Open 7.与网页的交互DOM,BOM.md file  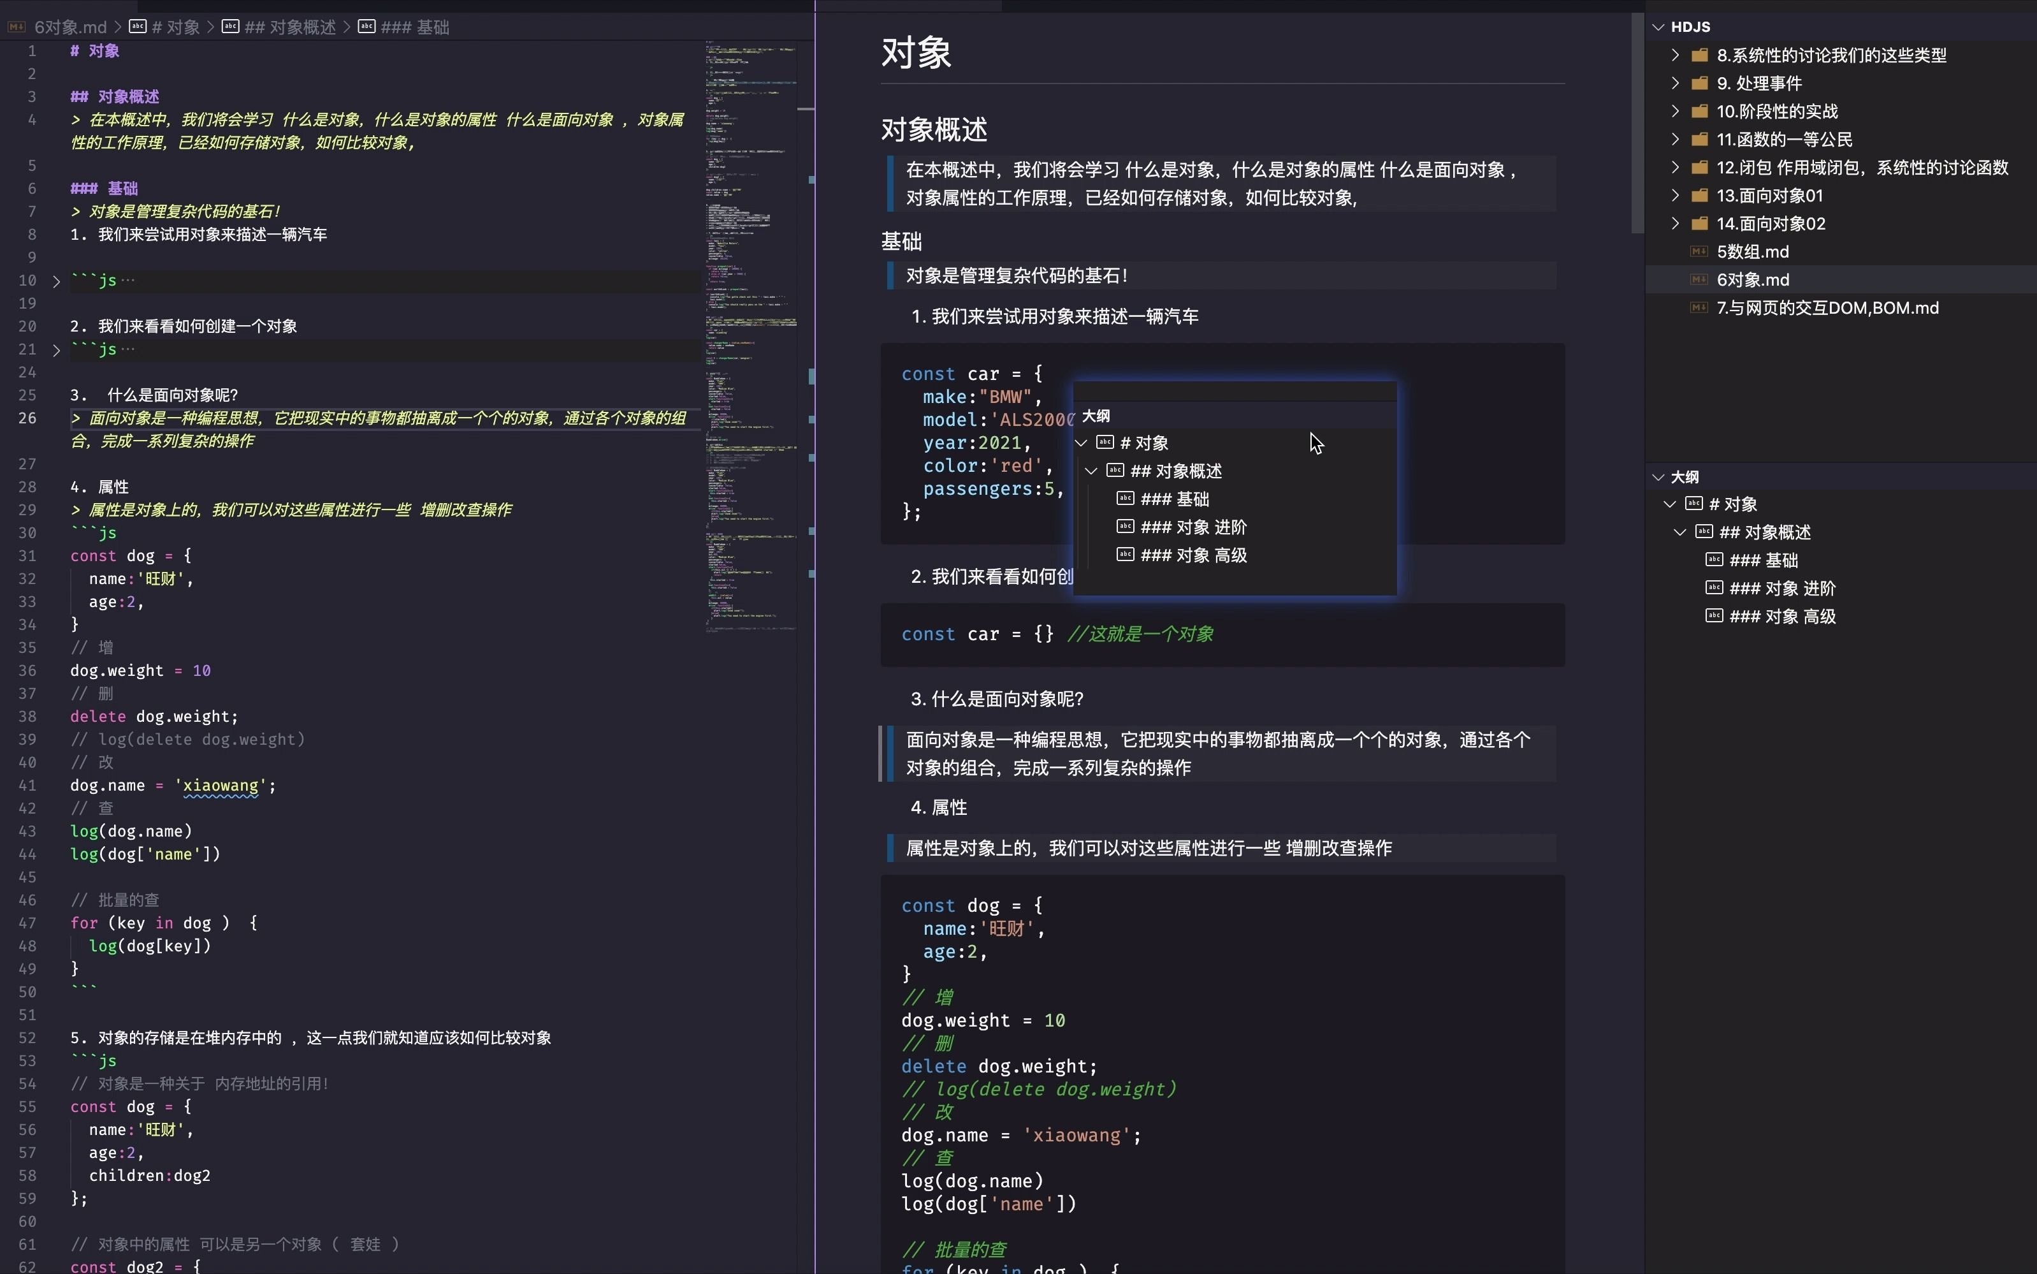(x=1827, y=307)
